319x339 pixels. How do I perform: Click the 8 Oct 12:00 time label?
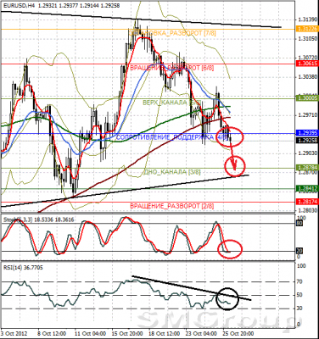52,333
